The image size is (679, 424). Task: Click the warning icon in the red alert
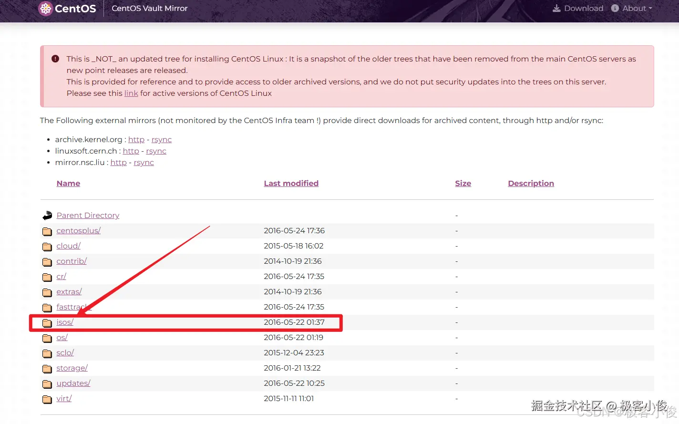[x=55, y=59]
